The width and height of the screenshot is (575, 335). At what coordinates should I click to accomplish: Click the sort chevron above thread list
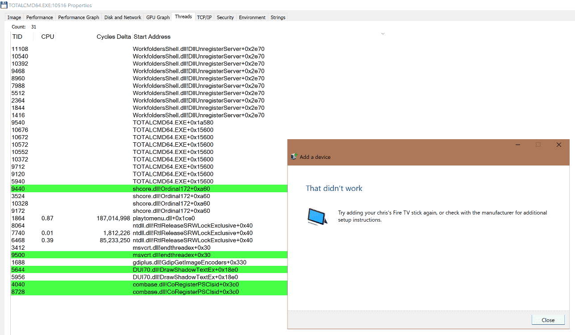383,33
